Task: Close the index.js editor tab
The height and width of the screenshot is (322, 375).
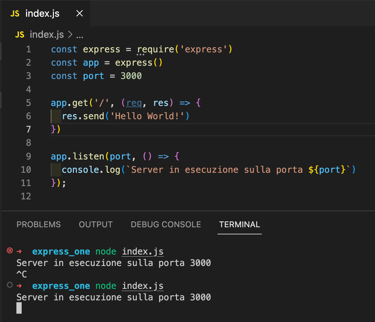Action: coord(80,13)
